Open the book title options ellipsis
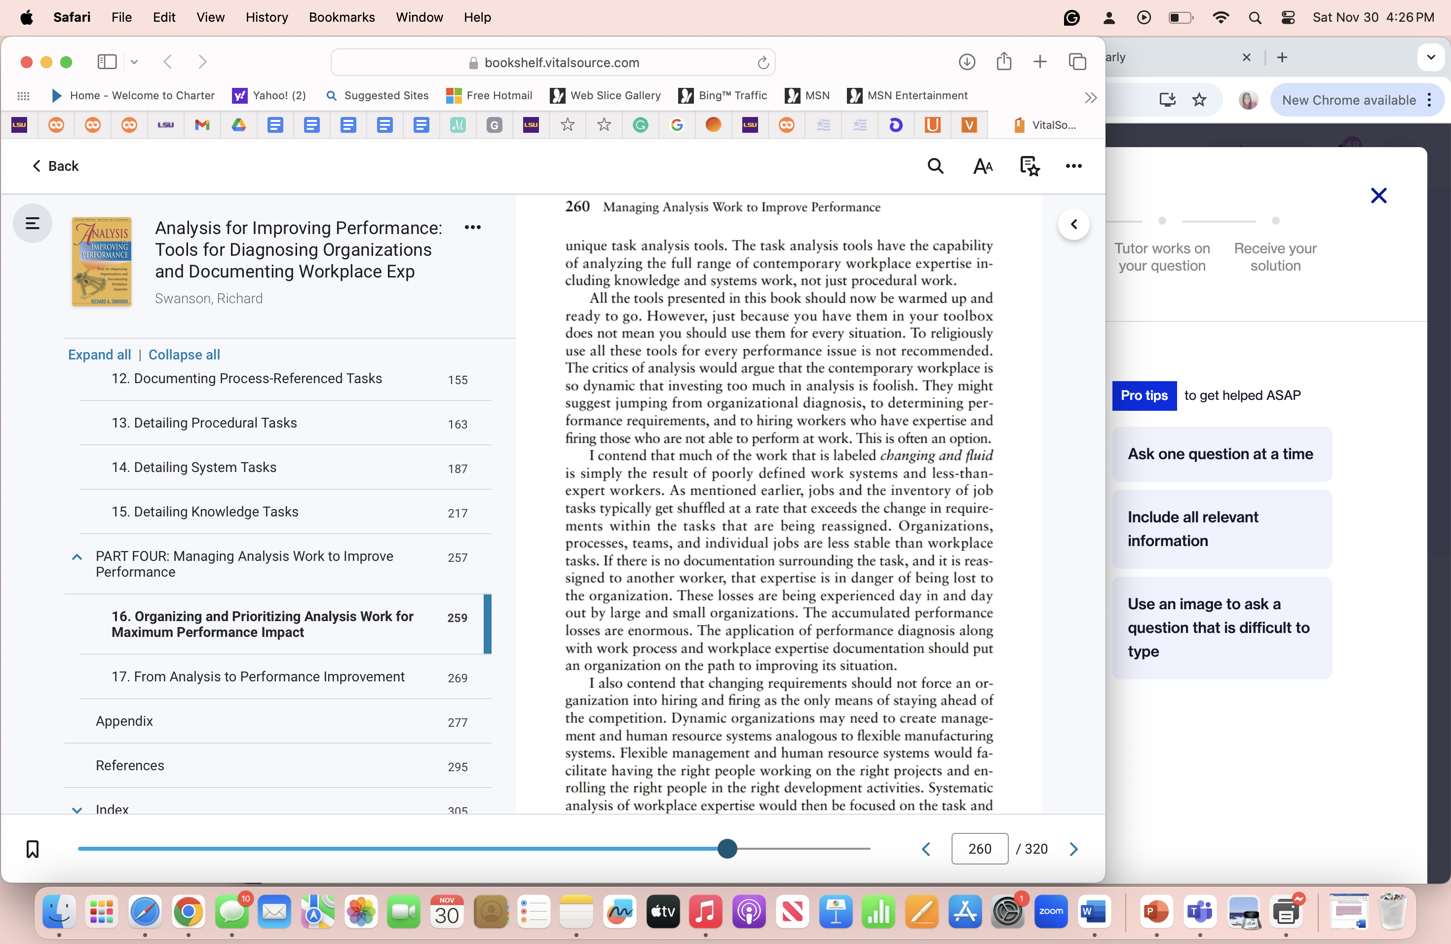This screenshot has width=1451, height=944. click(472, 228)
